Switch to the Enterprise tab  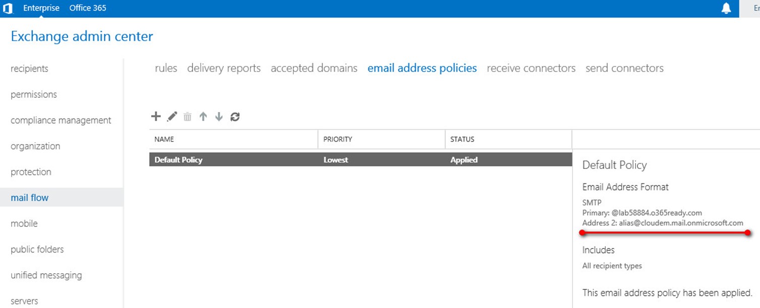point(41,8)
